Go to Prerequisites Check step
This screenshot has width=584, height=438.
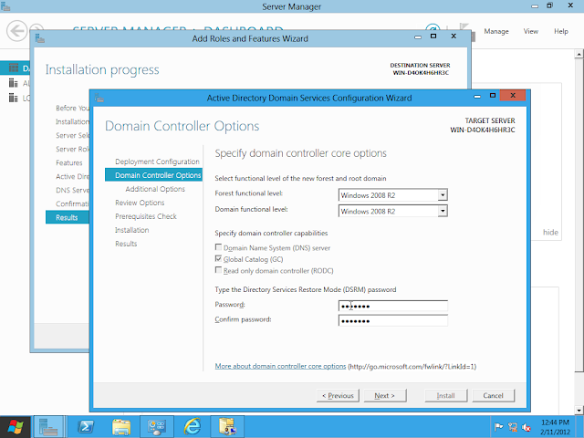point(146,216)
